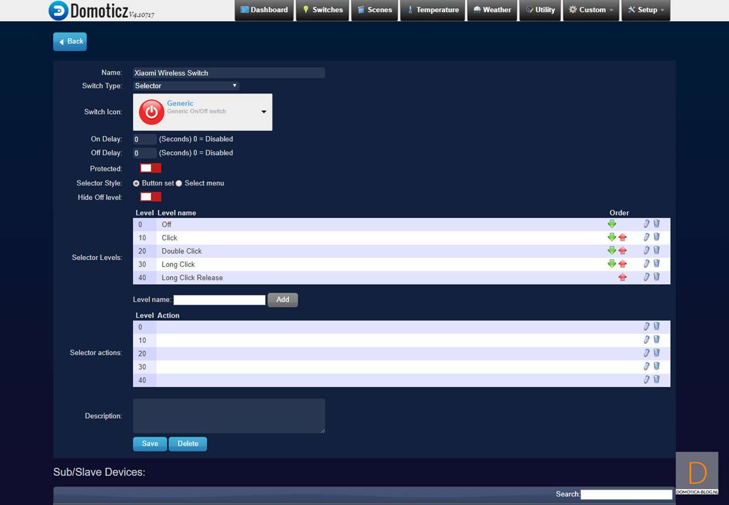The height and width of the screenshot is (505, 729).
Task: Select the Select menu radio option
Action: [x=179, y=183]
